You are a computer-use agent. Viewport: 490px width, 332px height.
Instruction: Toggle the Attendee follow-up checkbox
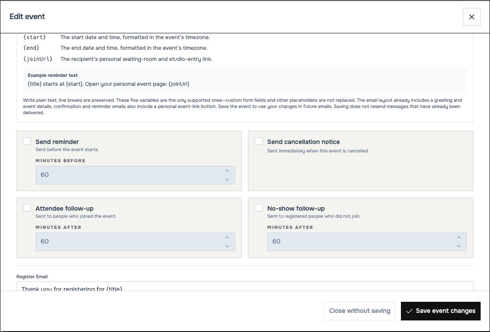27,208
